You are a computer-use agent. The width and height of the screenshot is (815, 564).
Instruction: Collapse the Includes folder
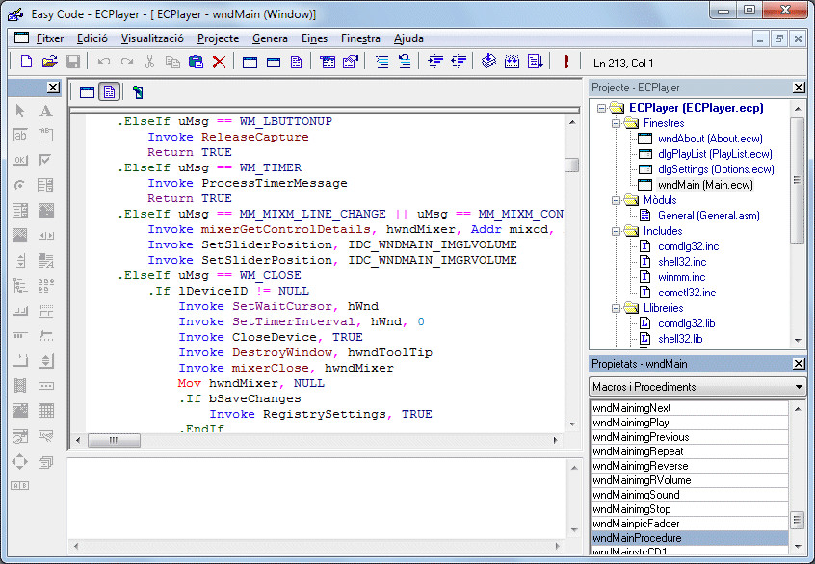(616, 231)
